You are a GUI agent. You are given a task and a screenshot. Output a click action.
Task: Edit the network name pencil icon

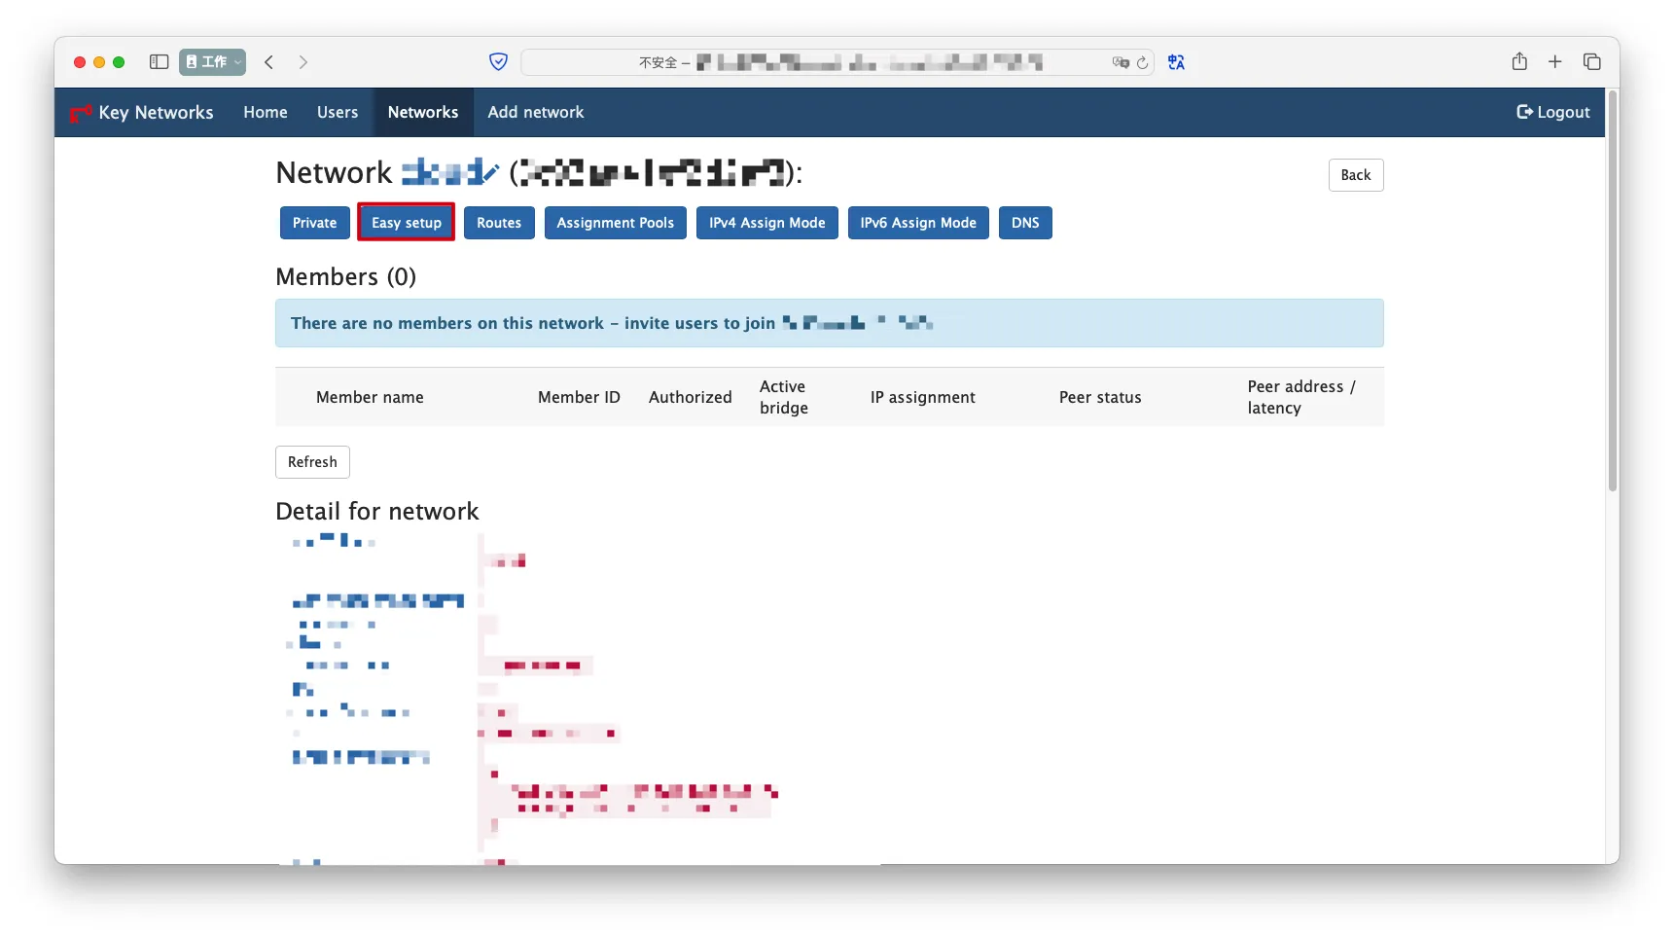coord(490,173)
